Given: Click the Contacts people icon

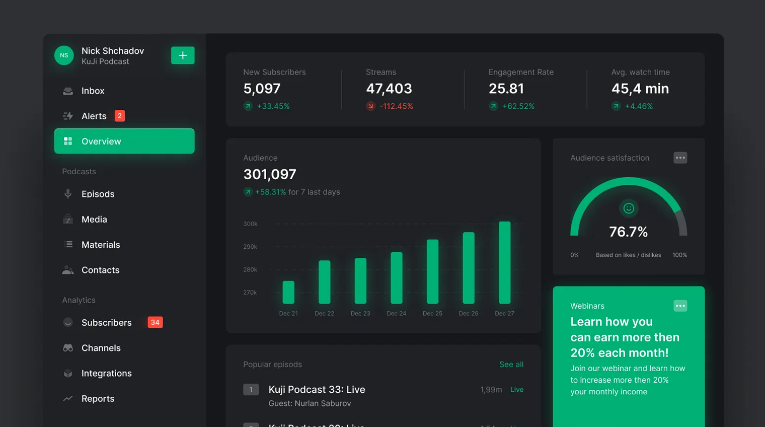Looking at the screenshot, I should 68,270.
